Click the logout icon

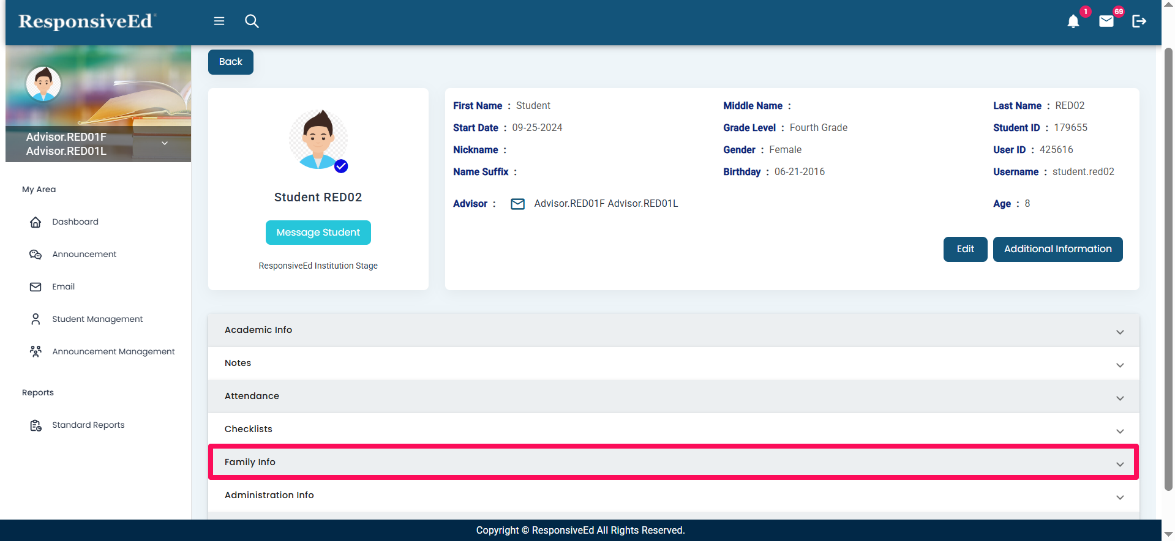click(x=1139, y=21)
